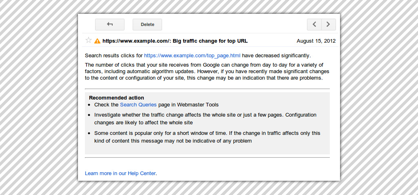Screen dimensions: 418x195
Task: Click the Recommended action heading
Action: coord(116,98)
